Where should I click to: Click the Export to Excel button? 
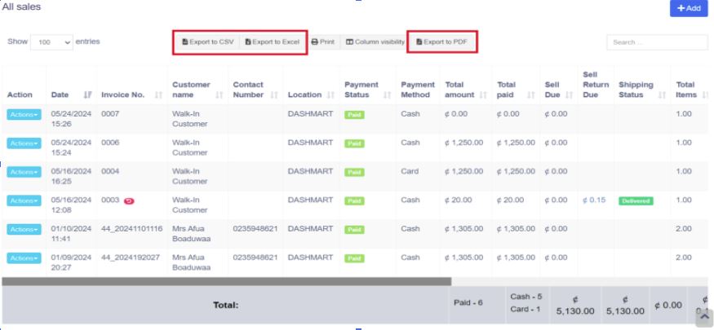click(273, 42)
